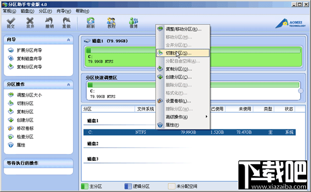The image size is (311, 192).
Task: Click the AOMEI Technology logo
Action: (x=291, y=23)
